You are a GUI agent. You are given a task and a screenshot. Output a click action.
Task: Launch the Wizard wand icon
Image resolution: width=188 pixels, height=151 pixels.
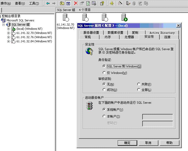point(120,3)
